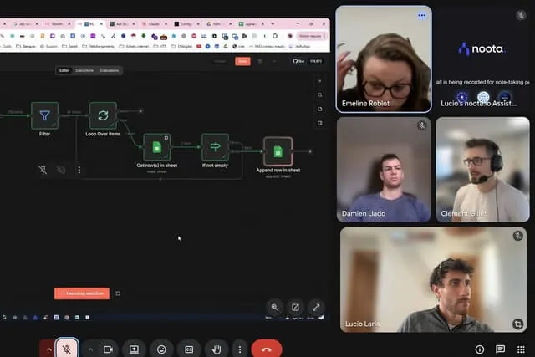Open a new browser tab with plus button
535x357 pixels.
pyautogui.click(x=273, y=24)
